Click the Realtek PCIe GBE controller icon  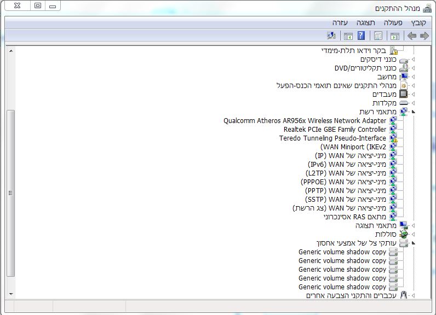coord(393,129)
